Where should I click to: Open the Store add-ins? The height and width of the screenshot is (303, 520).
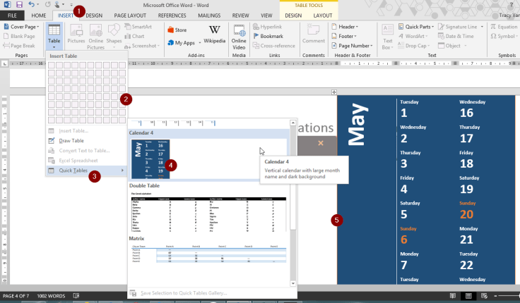[177, 30]
